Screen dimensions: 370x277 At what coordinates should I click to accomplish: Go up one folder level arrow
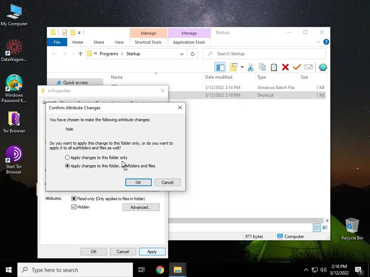[81, 54]
